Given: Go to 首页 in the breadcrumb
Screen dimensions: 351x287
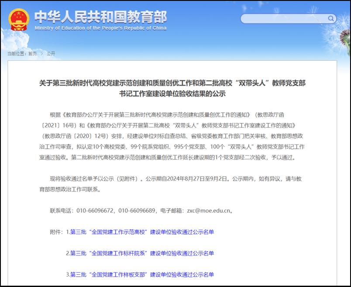Looking at the screenshot, I should (32, 53).
